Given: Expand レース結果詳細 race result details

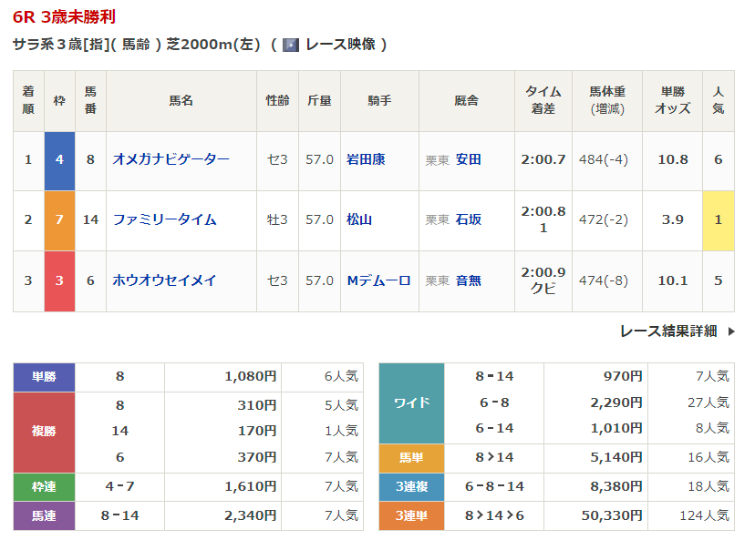Looking at the screenshot, I should [676, 331].
